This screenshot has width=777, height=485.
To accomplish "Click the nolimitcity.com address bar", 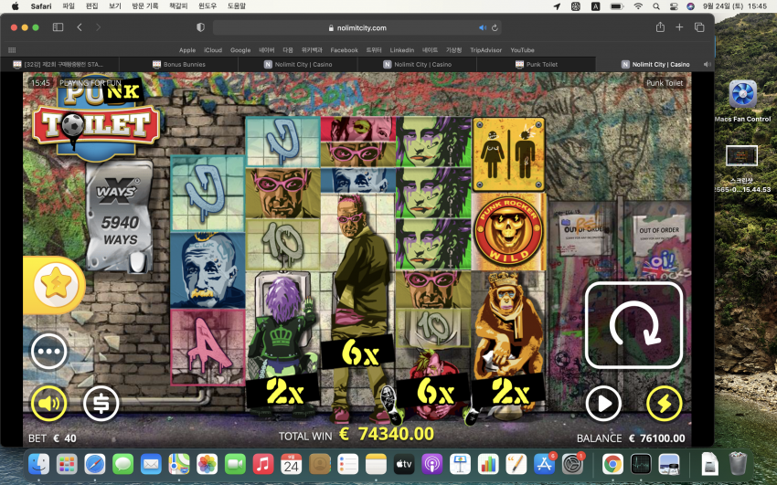I will 357,27.
